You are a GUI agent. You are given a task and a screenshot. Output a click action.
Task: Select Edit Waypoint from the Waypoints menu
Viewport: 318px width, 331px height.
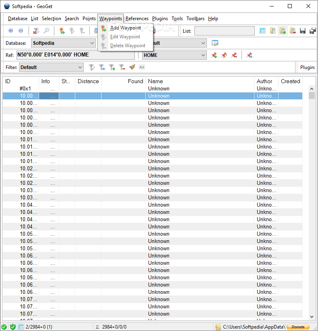pos(125,37)
